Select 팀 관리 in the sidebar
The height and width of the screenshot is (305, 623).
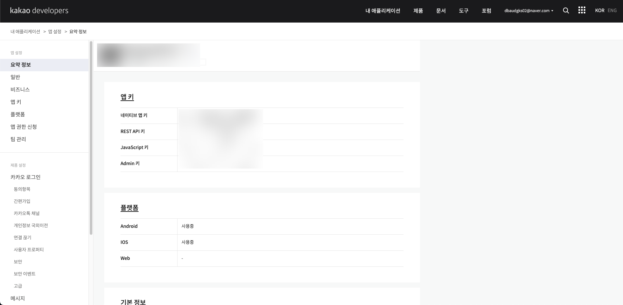44,139
